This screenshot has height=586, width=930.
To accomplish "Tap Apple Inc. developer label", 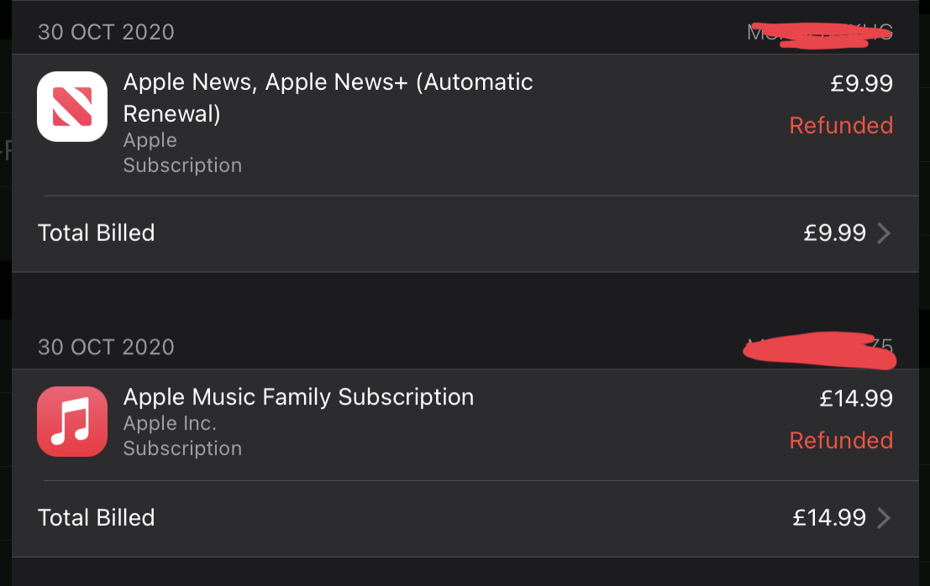I will pos(170,423).
